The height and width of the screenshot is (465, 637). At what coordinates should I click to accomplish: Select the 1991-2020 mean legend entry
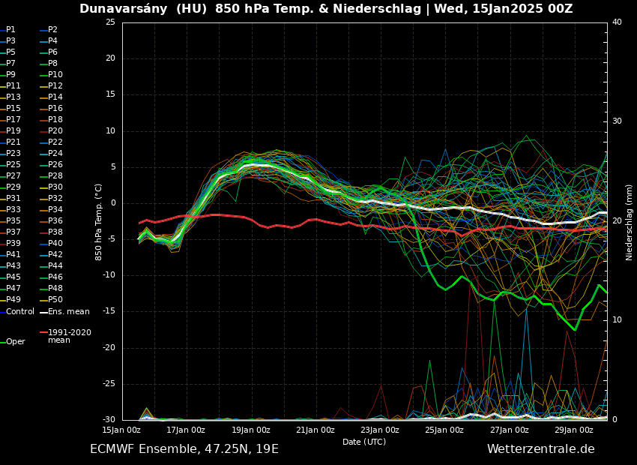tap(69, 336)
